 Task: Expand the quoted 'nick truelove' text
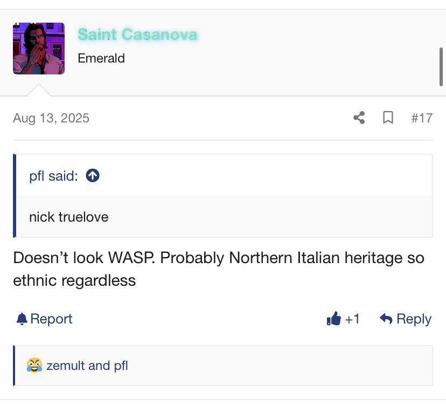tap(69, 217)
